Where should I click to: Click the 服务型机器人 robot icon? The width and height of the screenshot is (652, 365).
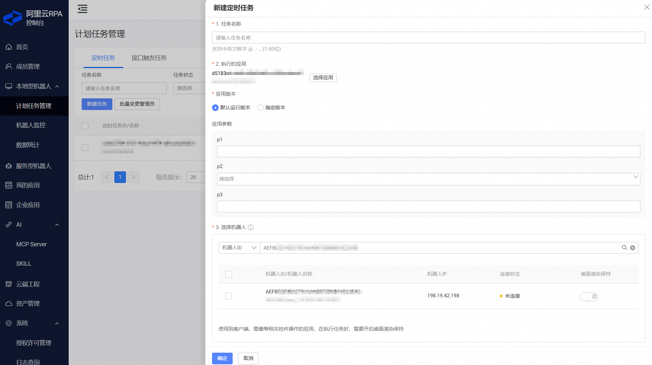(9, 166)
